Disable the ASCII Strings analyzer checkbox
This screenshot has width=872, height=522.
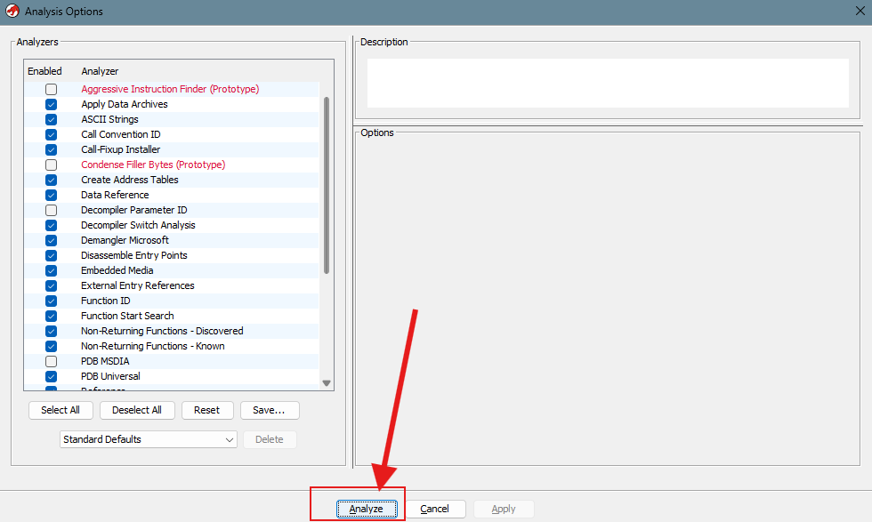coord(51,119)
